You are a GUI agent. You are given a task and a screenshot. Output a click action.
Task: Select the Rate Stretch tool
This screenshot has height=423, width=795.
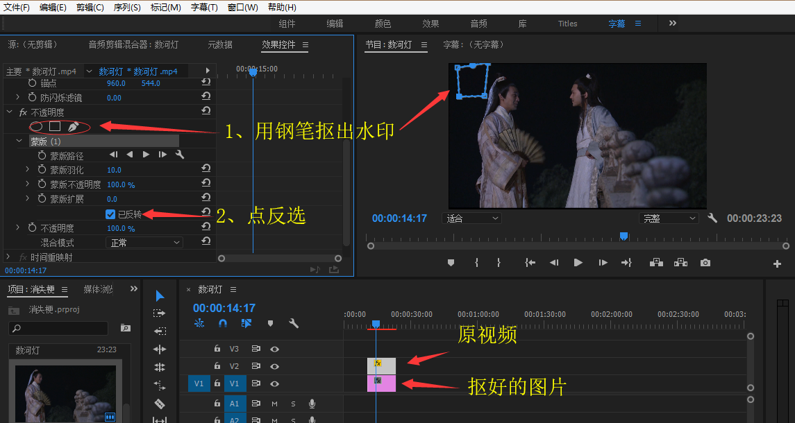(160, 385)
